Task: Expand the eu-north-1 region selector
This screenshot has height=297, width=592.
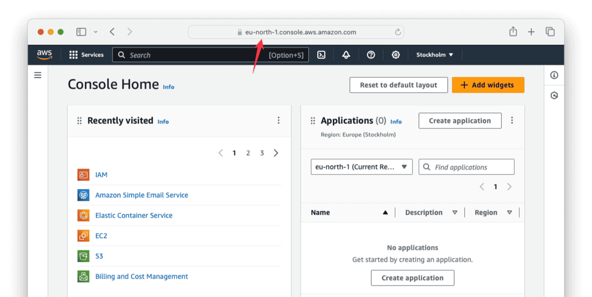Action: click(x=361, y=167)
